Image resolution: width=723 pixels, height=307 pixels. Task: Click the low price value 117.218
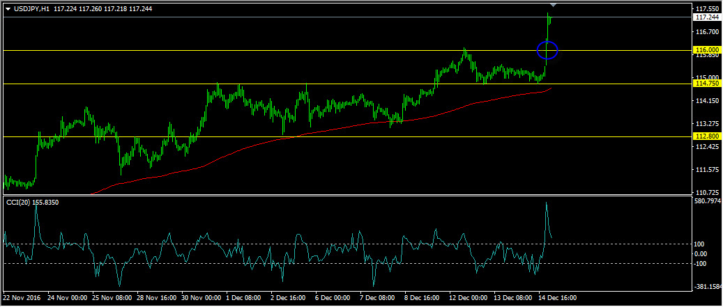click(116, 9)
